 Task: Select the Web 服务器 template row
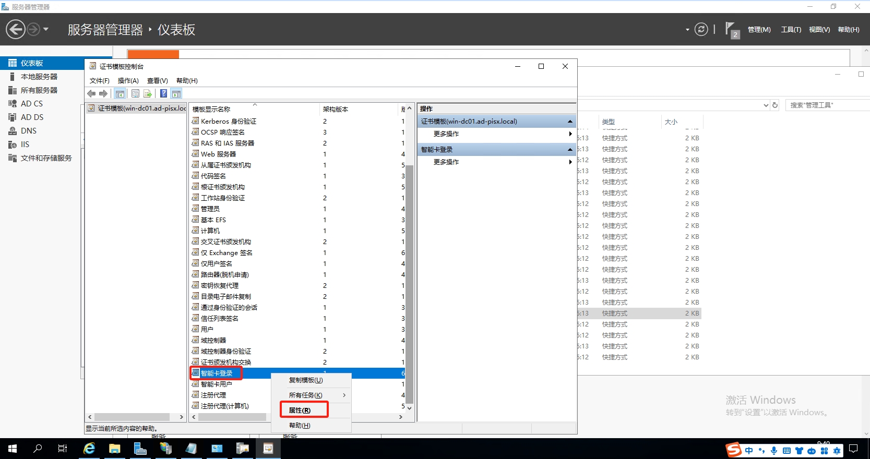tap(218, 154)
